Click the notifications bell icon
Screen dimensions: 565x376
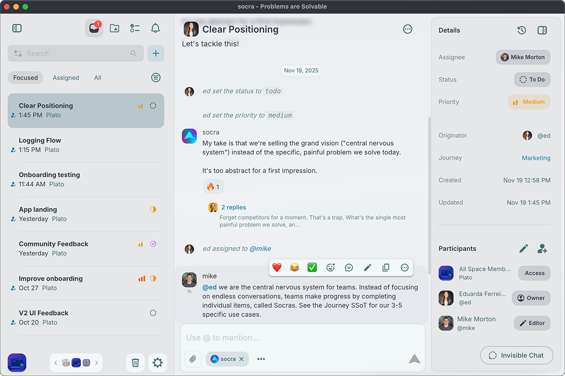tap(156, 28)
